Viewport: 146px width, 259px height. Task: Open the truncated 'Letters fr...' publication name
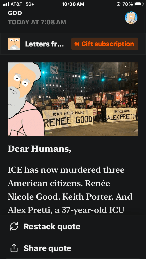click(44, 44)
